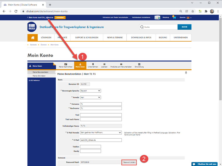
Task: Open Chatten Sie mit uns chat
Action: tap(204, 164)
